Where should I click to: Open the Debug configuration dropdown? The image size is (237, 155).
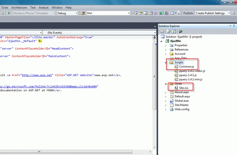[x=67, y=13]
